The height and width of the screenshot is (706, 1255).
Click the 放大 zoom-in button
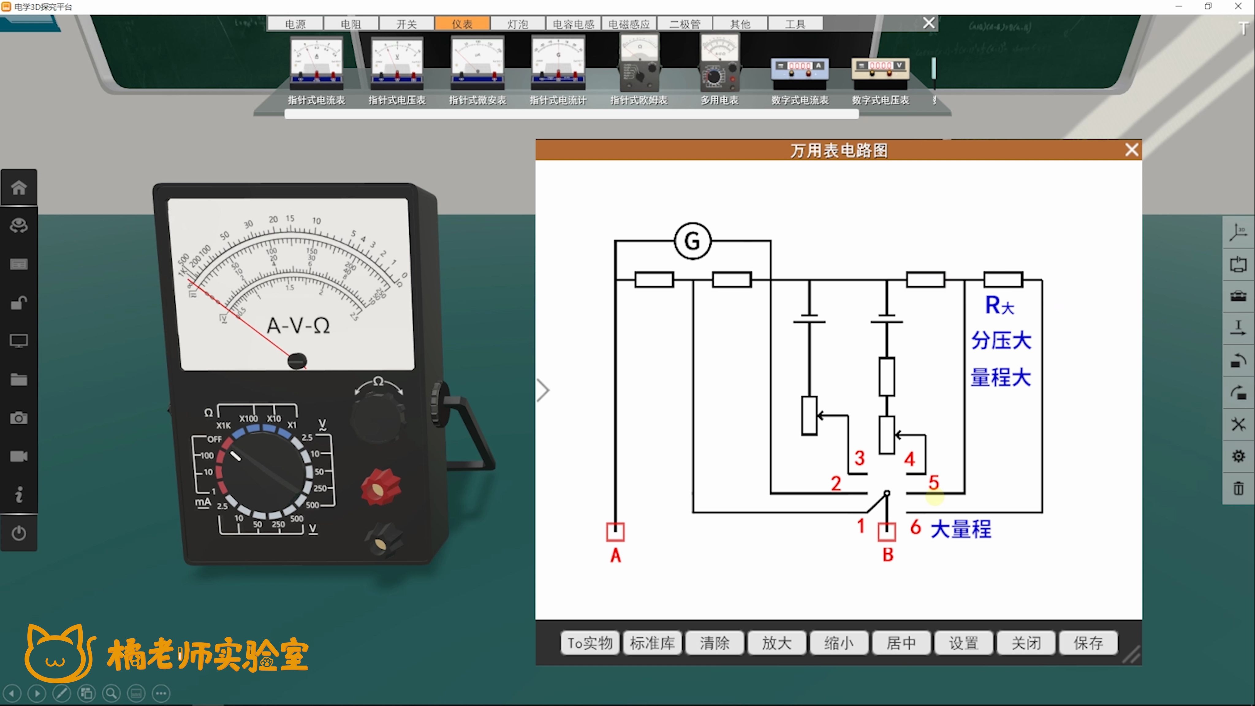pos(777,643)
